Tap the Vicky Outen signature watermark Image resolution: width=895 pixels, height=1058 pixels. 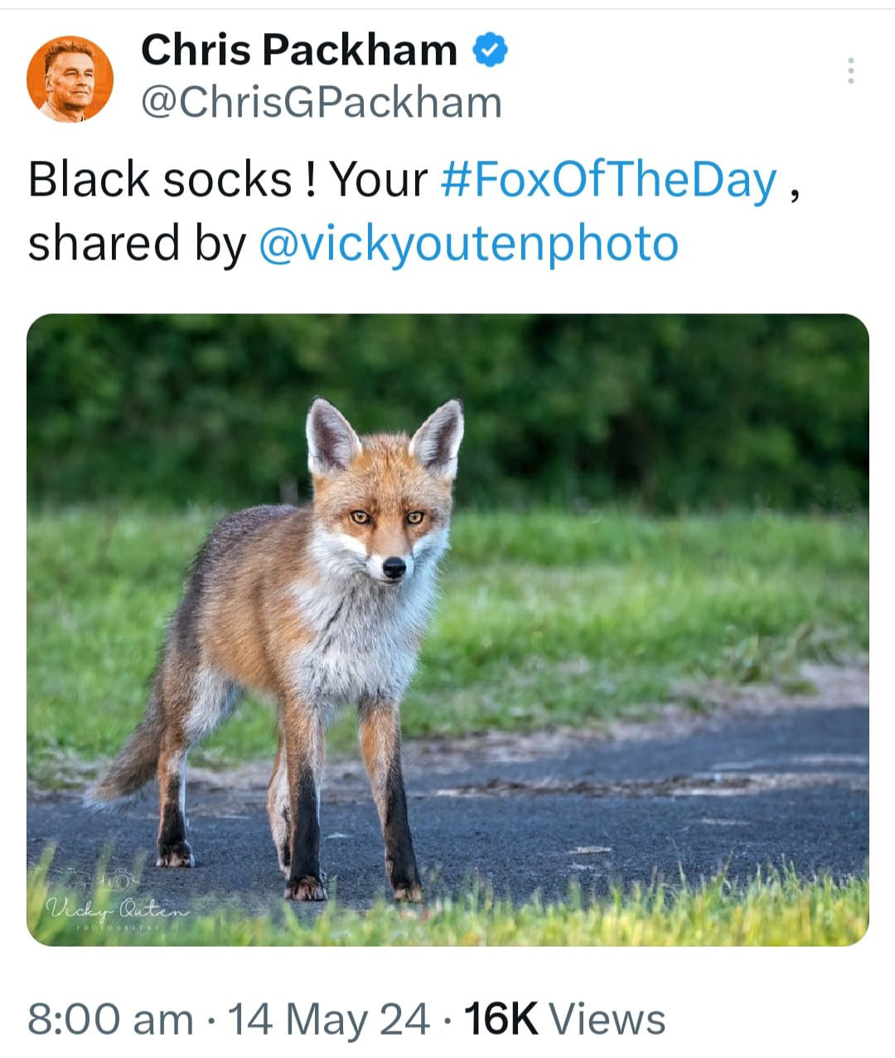pos(116,908)
